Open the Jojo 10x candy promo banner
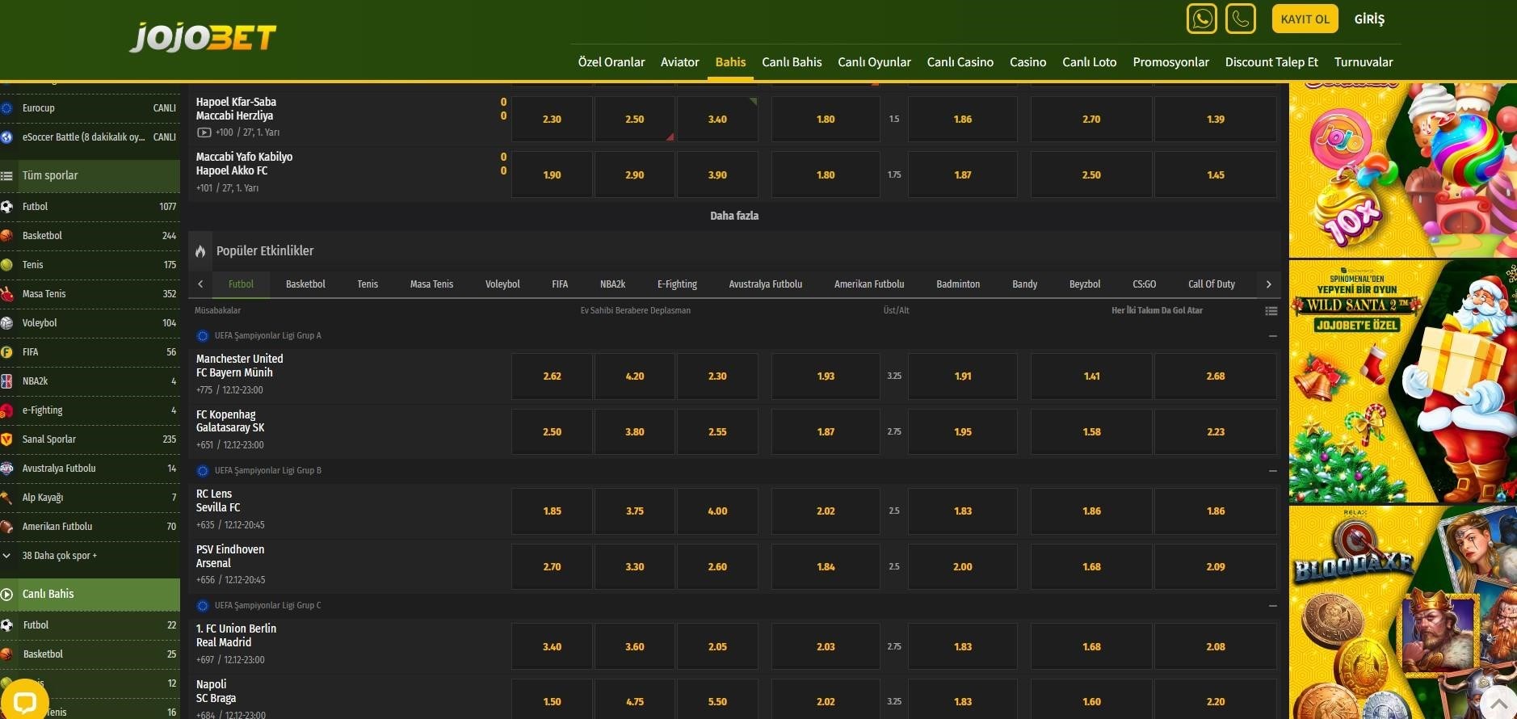Screen dimensions: 1517x719 1403,170
